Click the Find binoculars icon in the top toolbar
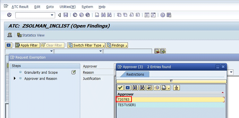This screenshot has height=118, width=239. click(x=103, y=15)
